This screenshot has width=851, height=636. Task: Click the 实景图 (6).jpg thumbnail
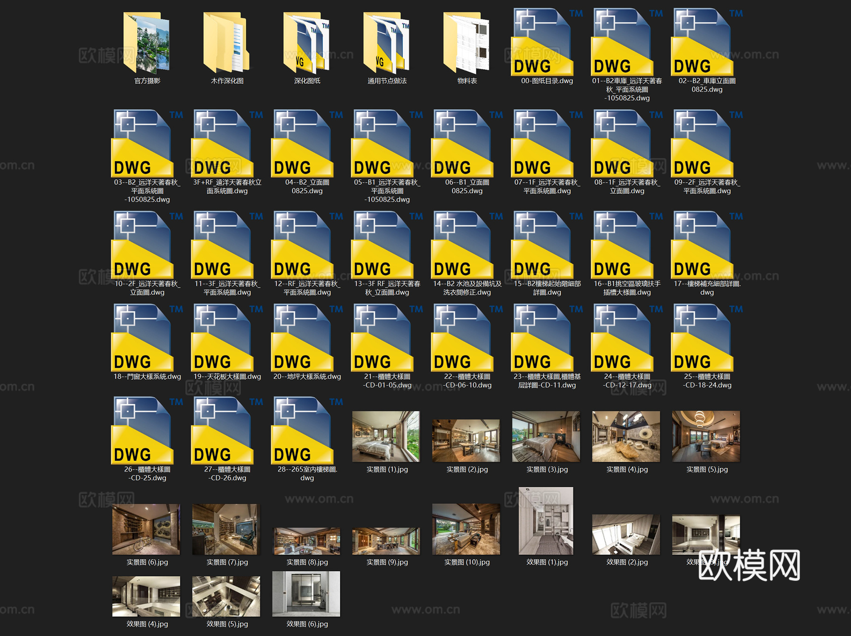pyautogui.click(x=146, y=529)
